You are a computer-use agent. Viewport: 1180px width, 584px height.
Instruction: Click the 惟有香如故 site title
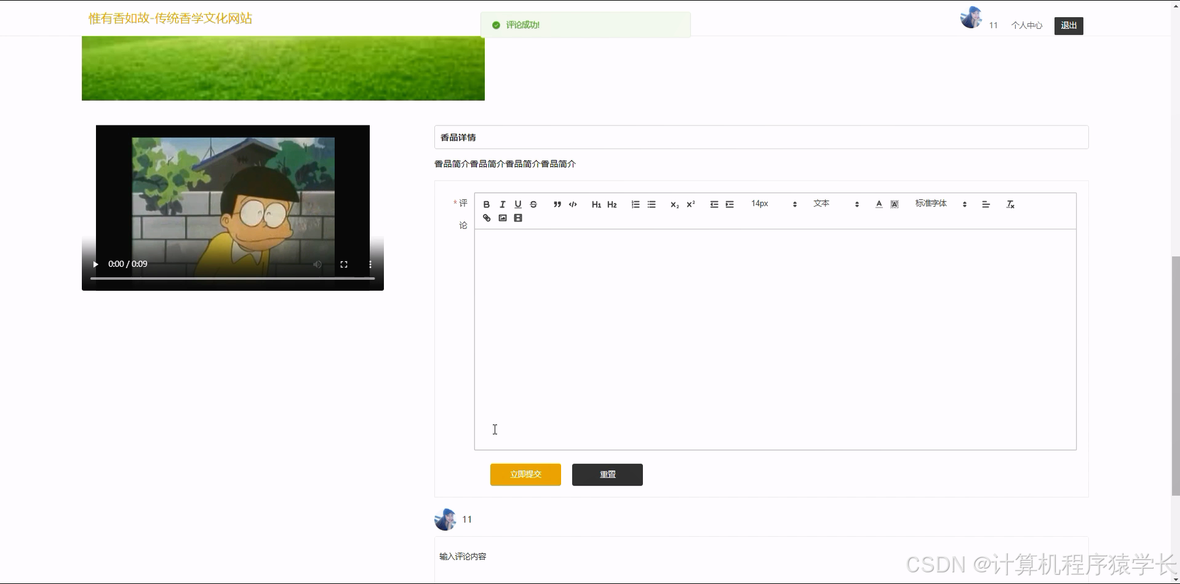click(x=170, y=18)
